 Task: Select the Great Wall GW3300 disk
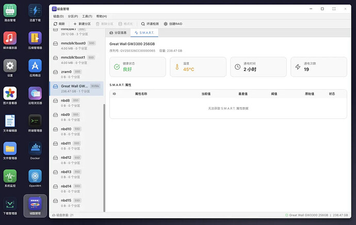76,89
